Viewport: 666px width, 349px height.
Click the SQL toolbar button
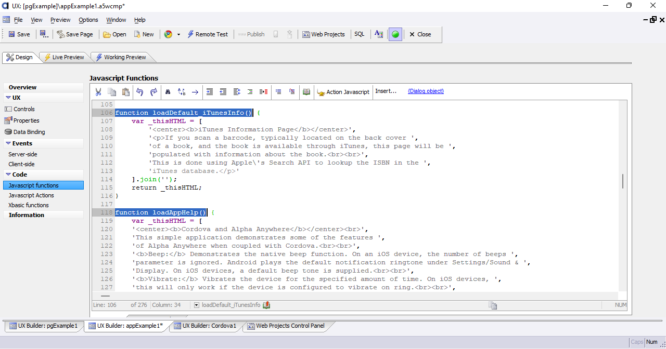click(x=360, y=34)
